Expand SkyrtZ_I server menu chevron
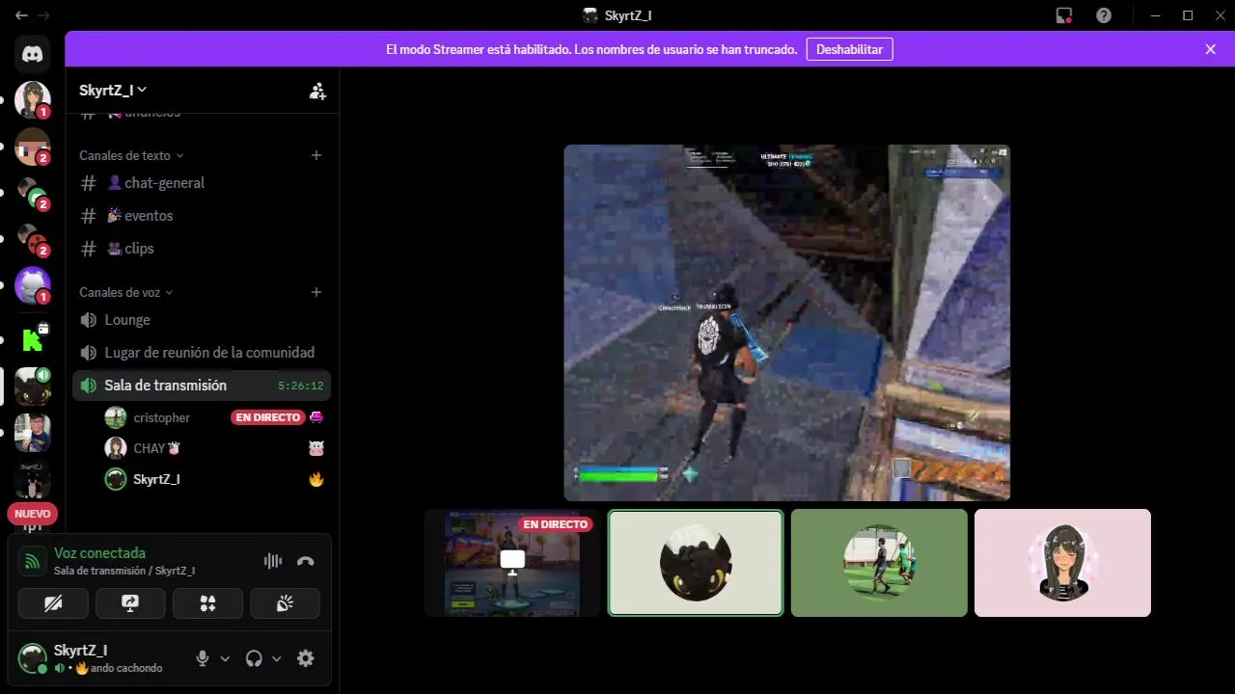1235x694 pixels. (x=143, y=90)
